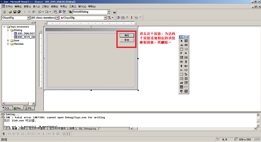Switch to the FileView workspace tab
Screen dimensions: 261x142
pyautogui.click(x=29, y=108)
